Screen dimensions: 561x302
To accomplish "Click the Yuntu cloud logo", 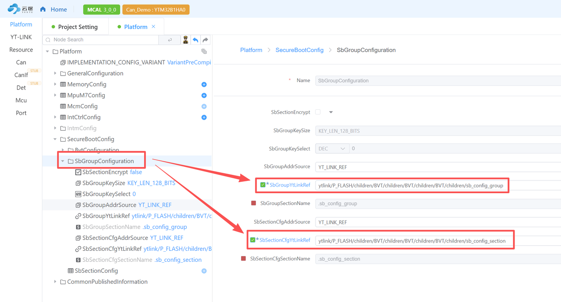I will click(20, 9).
